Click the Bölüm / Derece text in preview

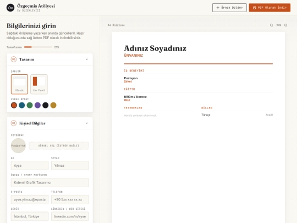coord(135,97)
